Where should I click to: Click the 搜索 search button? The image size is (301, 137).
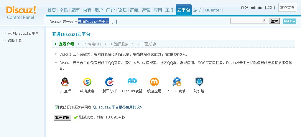point(274,21)
